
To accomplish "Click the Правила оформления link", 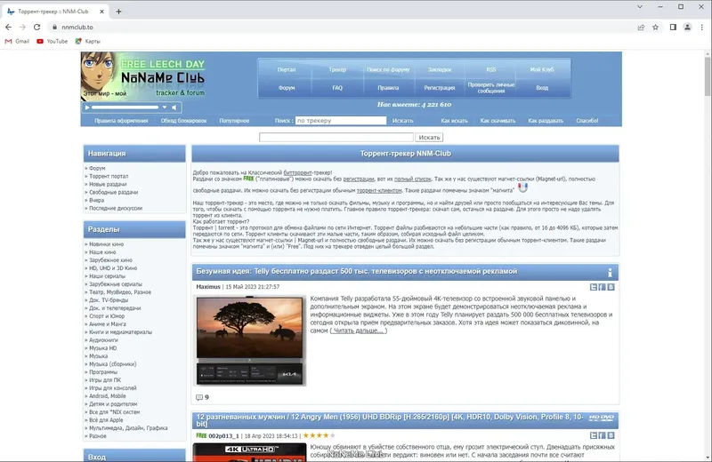I will [x=121, y=121].
